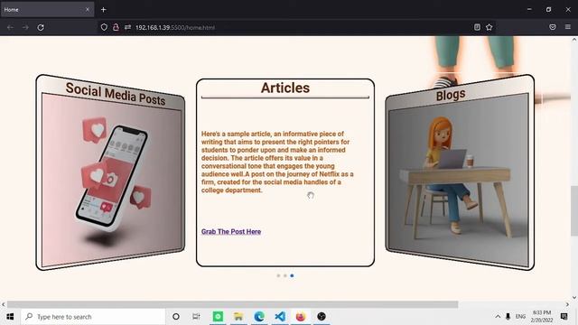578x325 pixels.
Task: Follow the Grab The Post Here link
Action: [231, 232]
